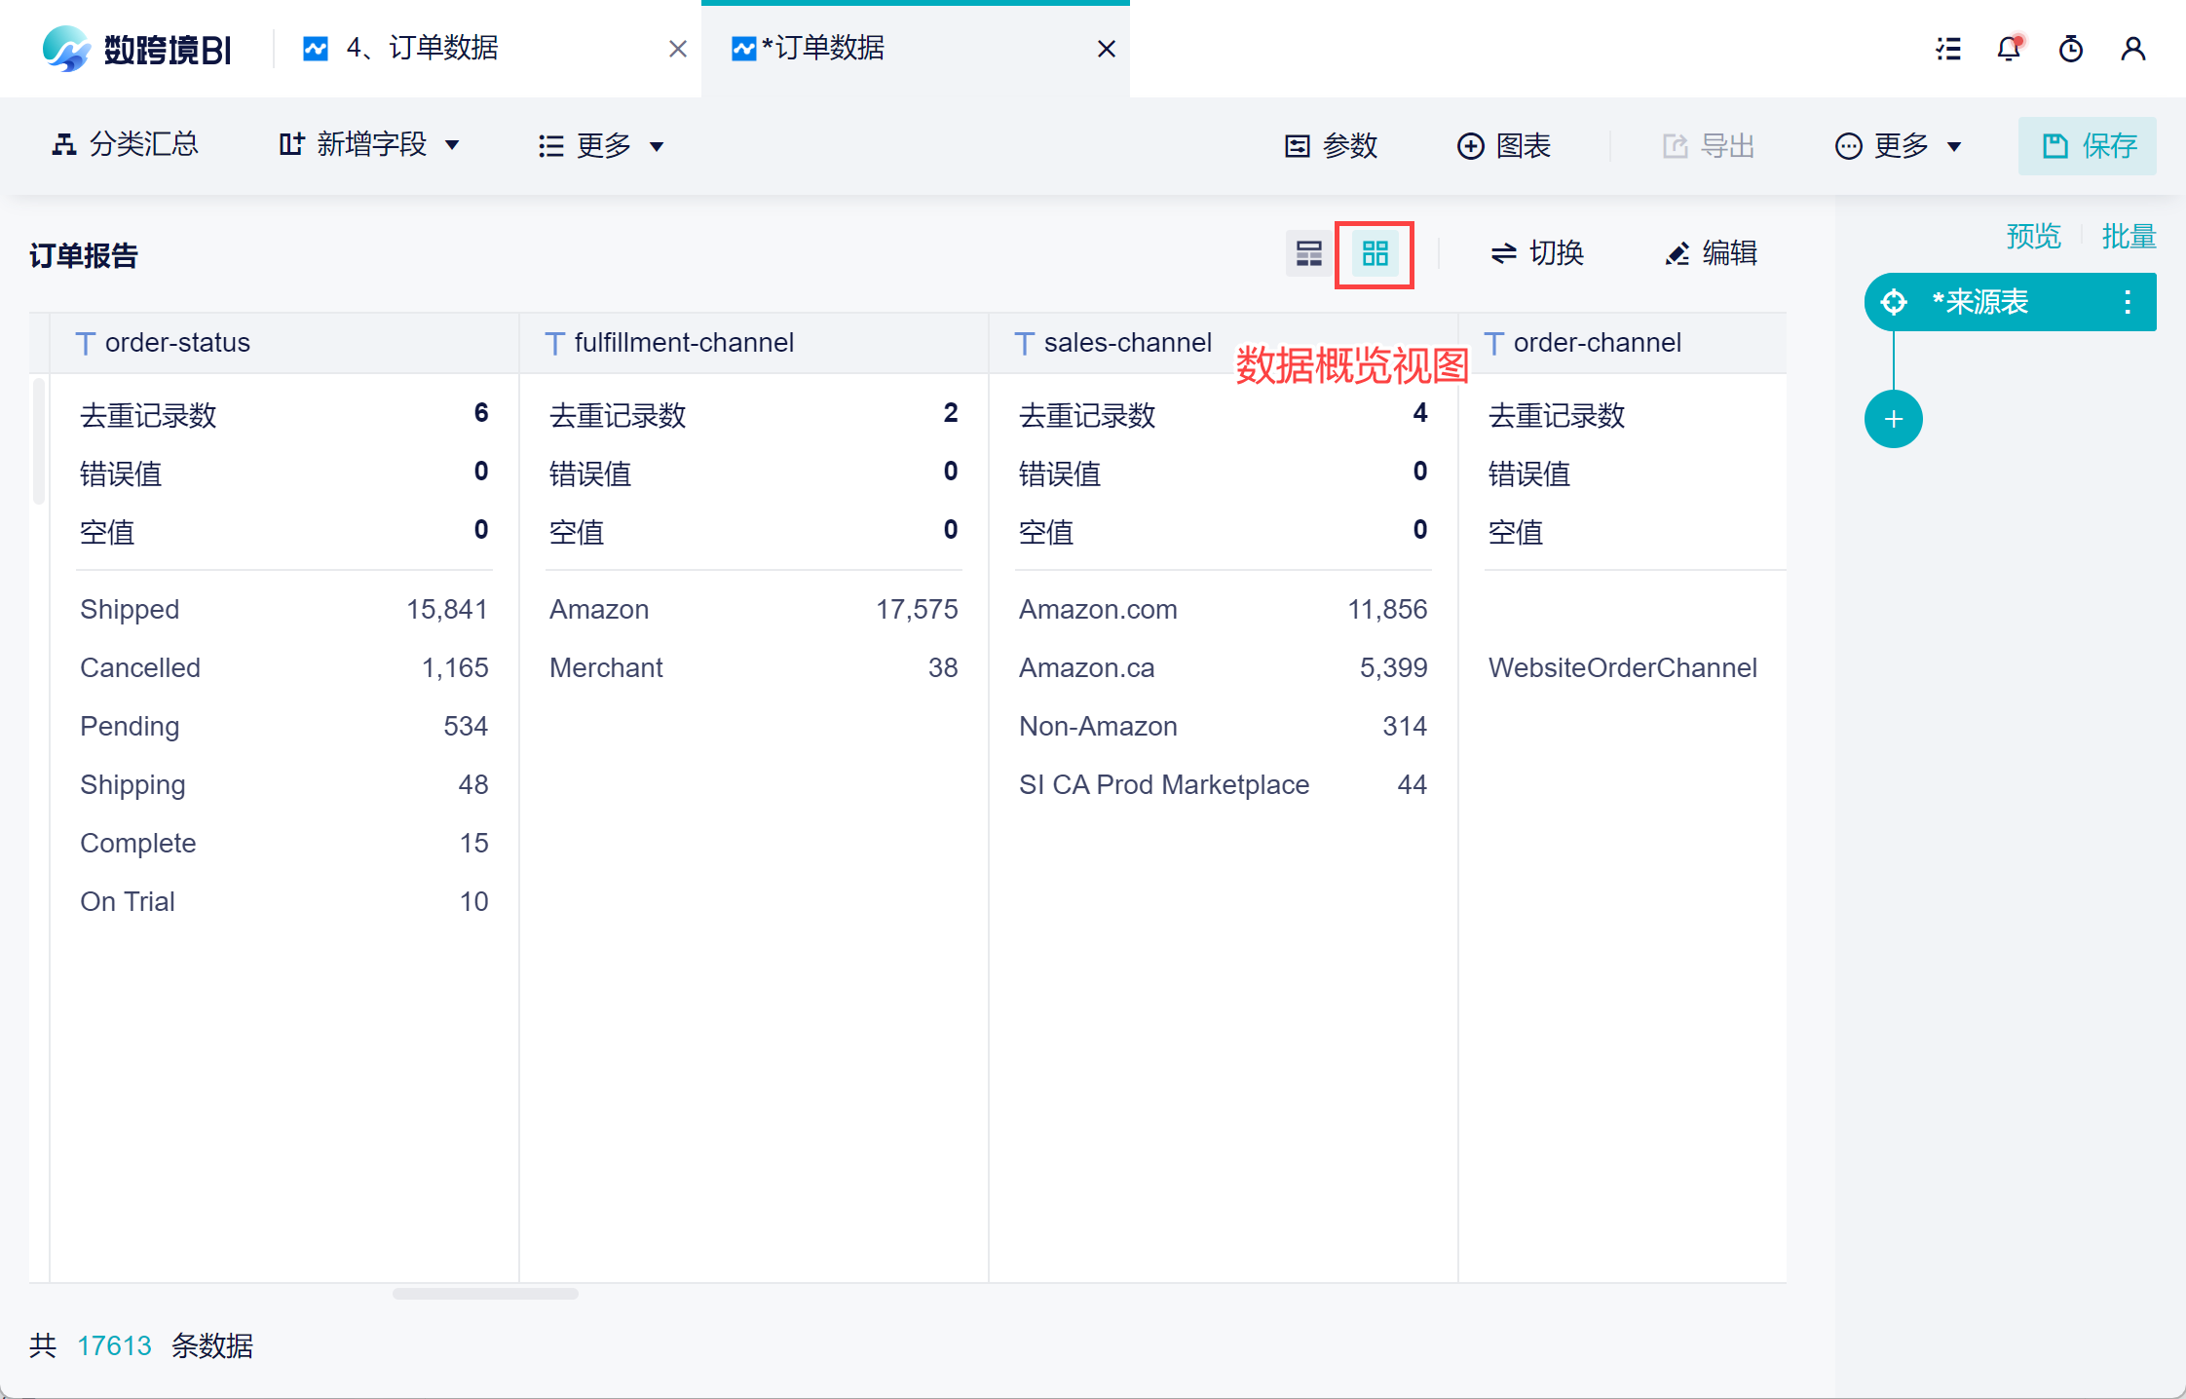Open the notification bell
The height and width of the screenshot is (1399, 2186).
2009,49
